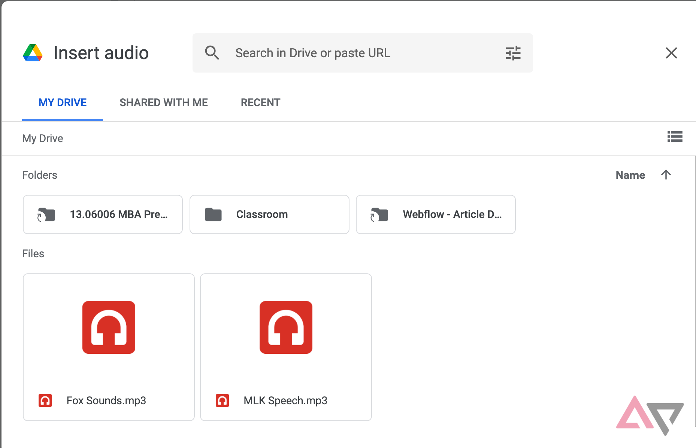696x448 pixels.
Task: Click the My Drive breadcrumb label
Action: pyautogui.click(x=42, y=138)
